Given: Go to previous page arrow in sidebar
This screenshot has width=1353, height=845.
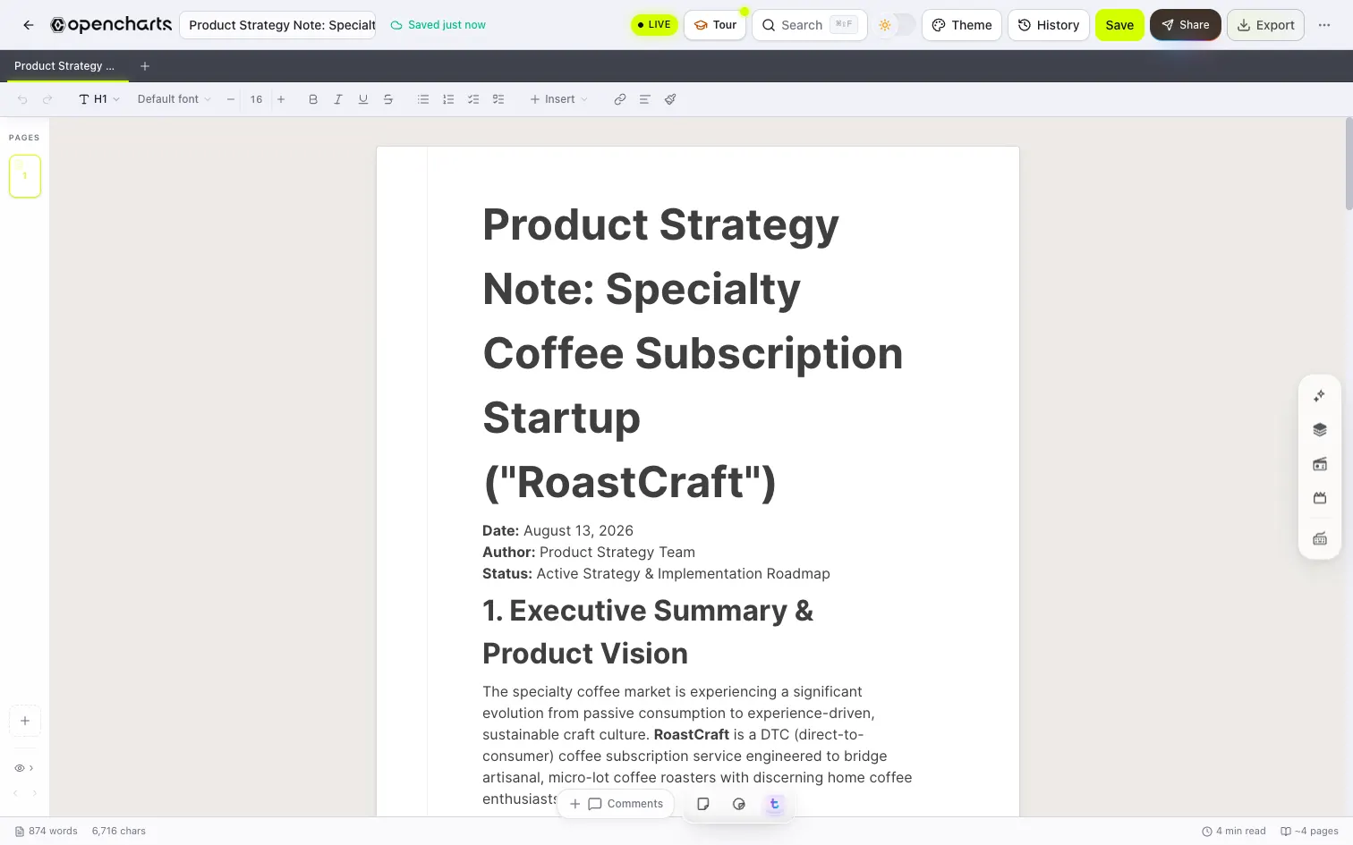Looking at the screenshot, I should click(15, 793).
